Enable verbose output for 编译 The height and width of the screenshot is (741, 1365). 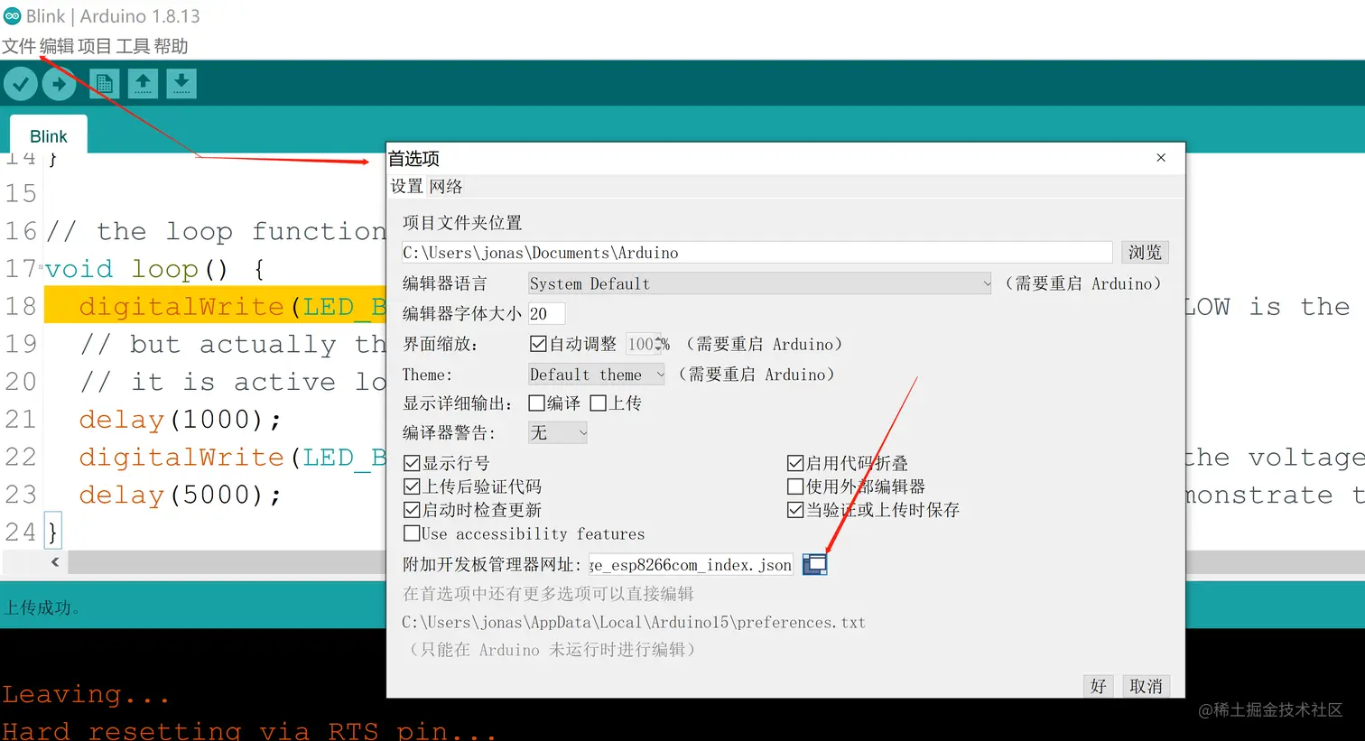coord(537,403)
